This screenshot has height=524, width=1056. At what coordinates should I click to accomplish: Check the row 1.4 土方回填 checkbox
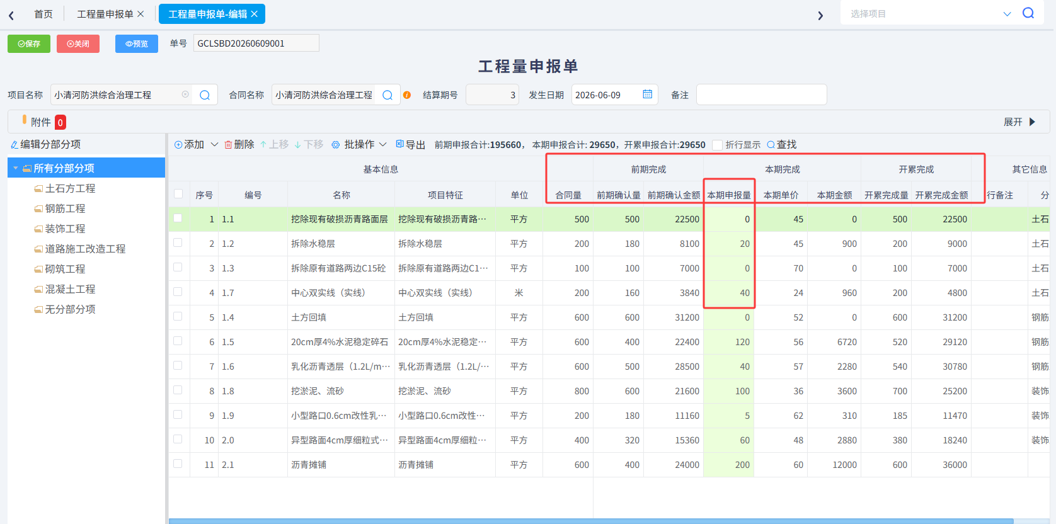tap(178, 317)
